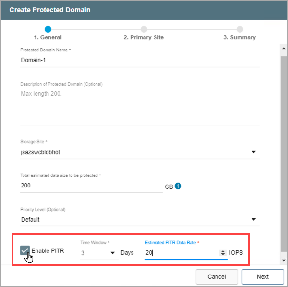Image resolution: width=288 pixels, height=287 pixels.
Task: Decrease PITR Data Rate with down arrow
Action: (x=222, y=254)
